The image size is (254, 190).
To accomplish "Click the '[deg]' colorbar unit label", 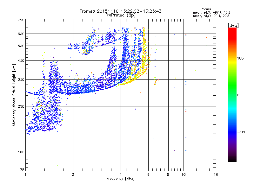I will (233, 25).
